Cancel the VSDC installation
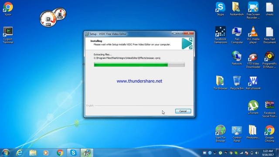The height and width of the screenshot is (157, 279). click(x=183, y=111)
